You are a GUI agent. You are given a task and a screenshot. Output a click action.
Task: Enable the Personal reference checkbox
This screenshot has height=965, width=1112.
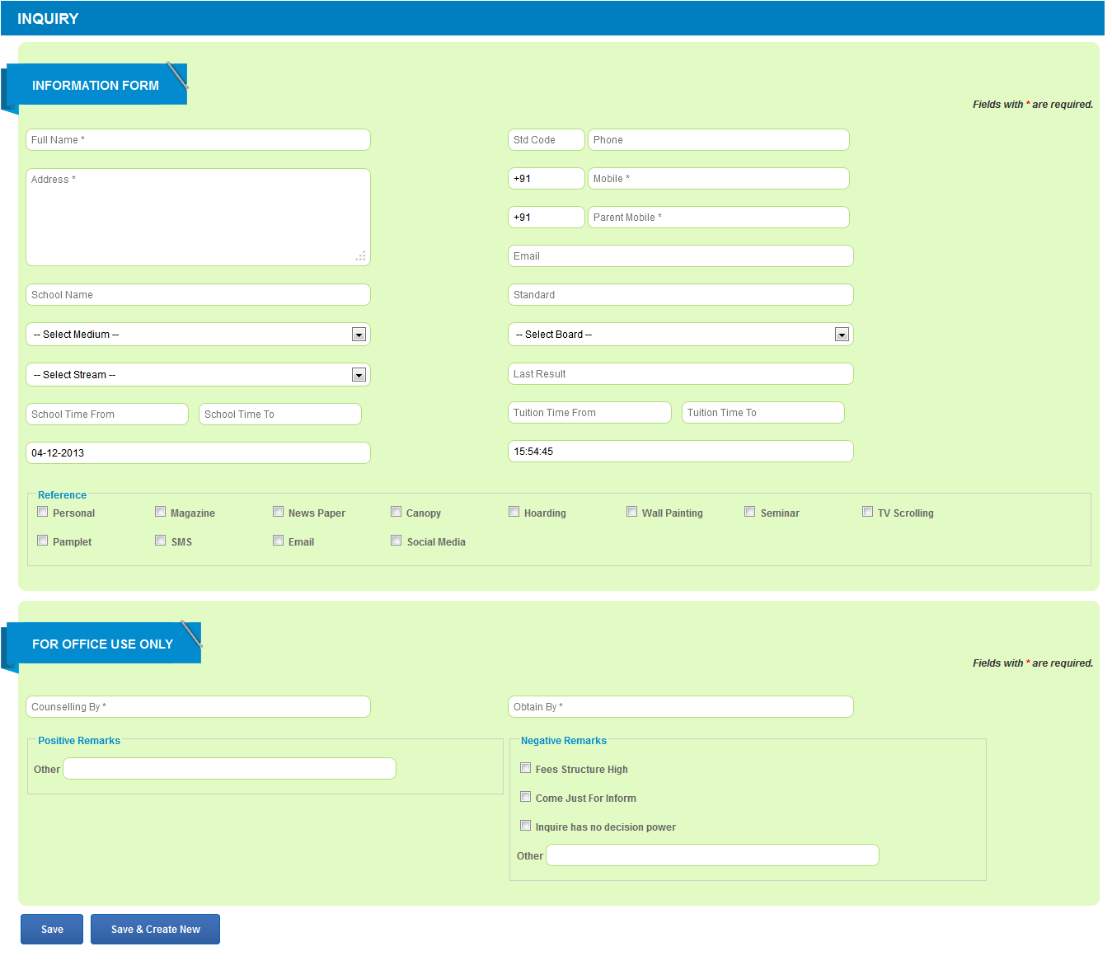pyautogui.click(x=42, y=511)
